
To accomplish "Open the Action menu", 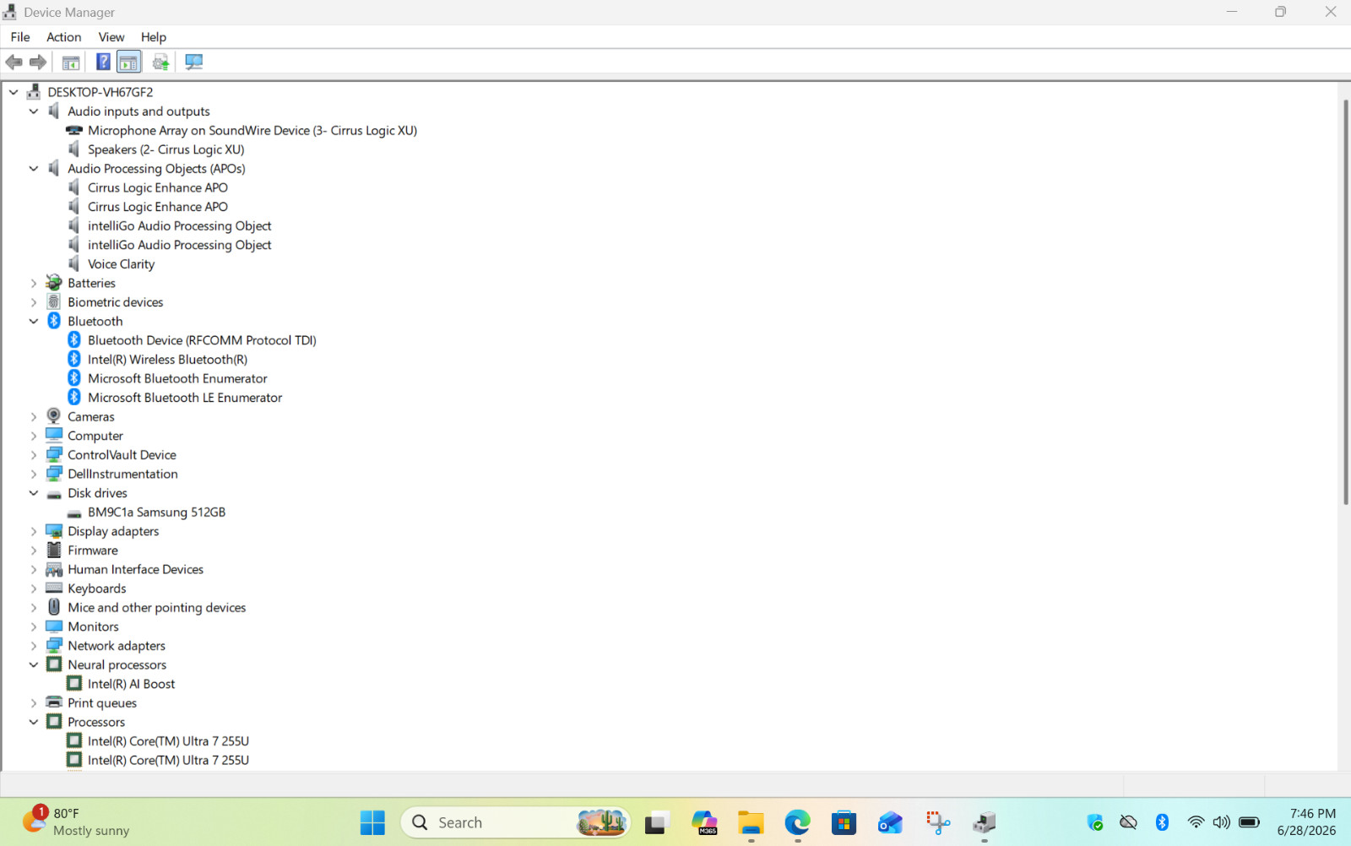I will 64,37.
